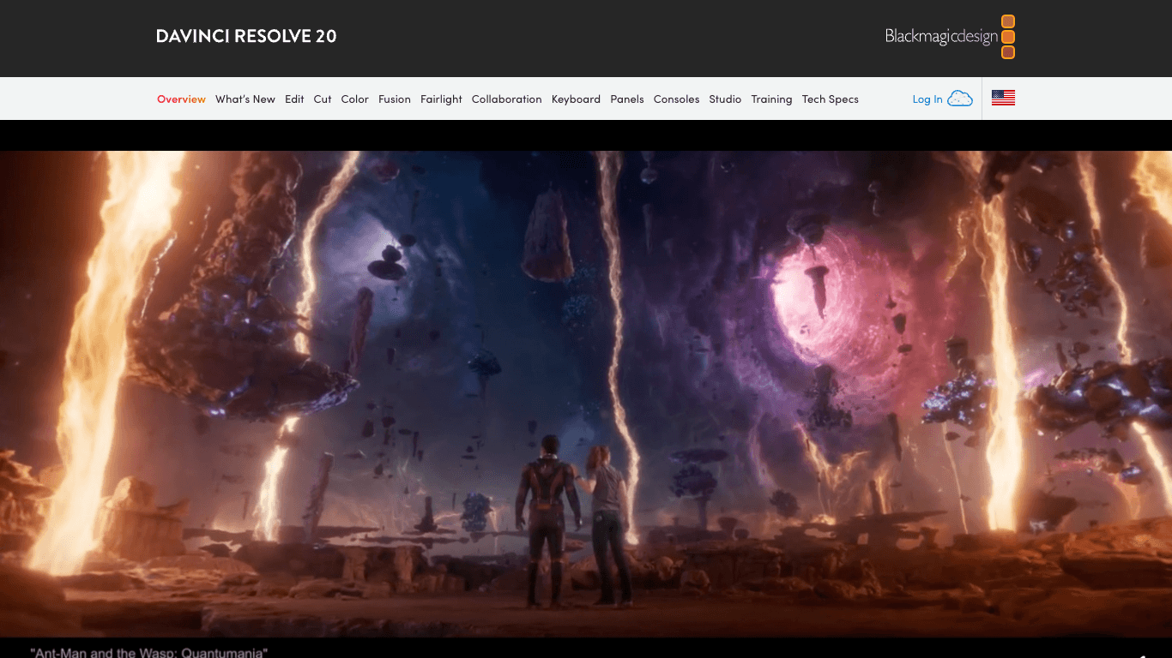The image size is (1172, 658).
Task: Click the DaVinci Resolve 20 title
Action: click(246, 36)
